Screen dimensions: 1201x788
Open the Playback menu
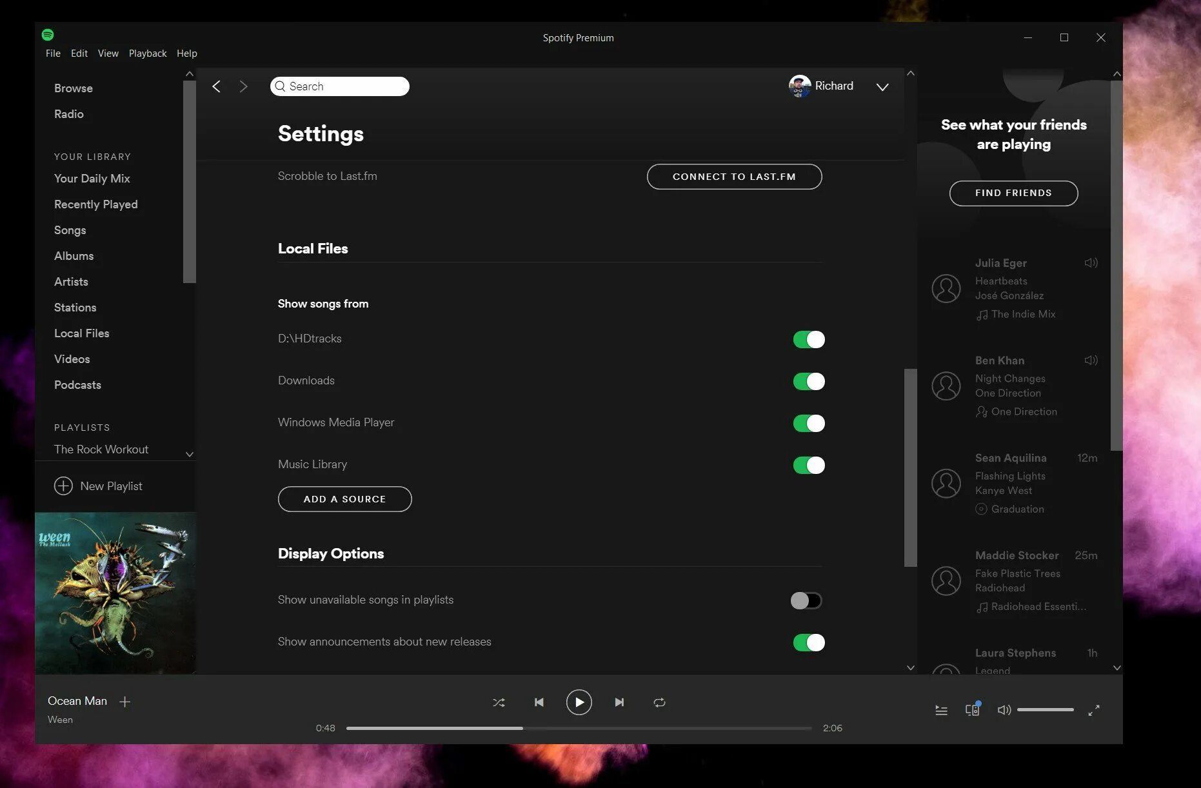148,54
